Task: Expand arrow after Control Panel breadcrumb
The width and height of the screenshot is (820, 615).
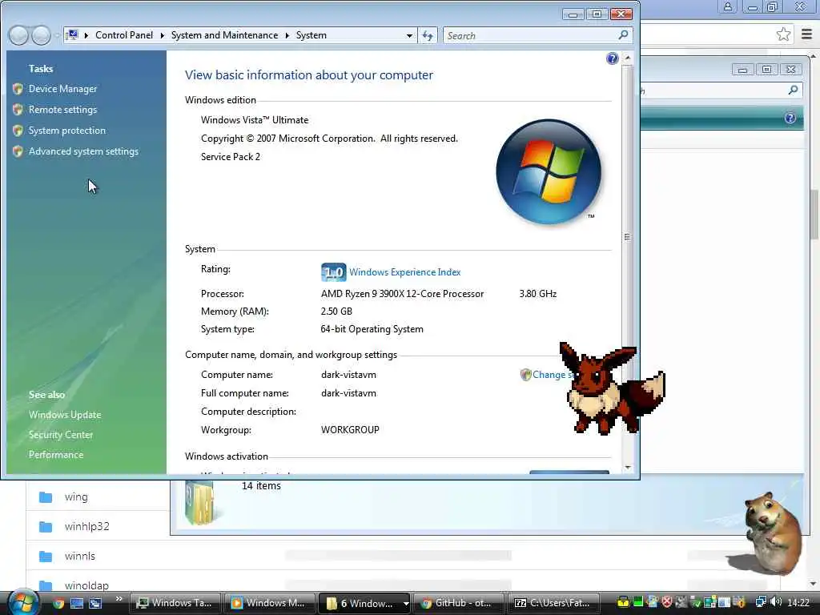Action: (x=162, y=35)
